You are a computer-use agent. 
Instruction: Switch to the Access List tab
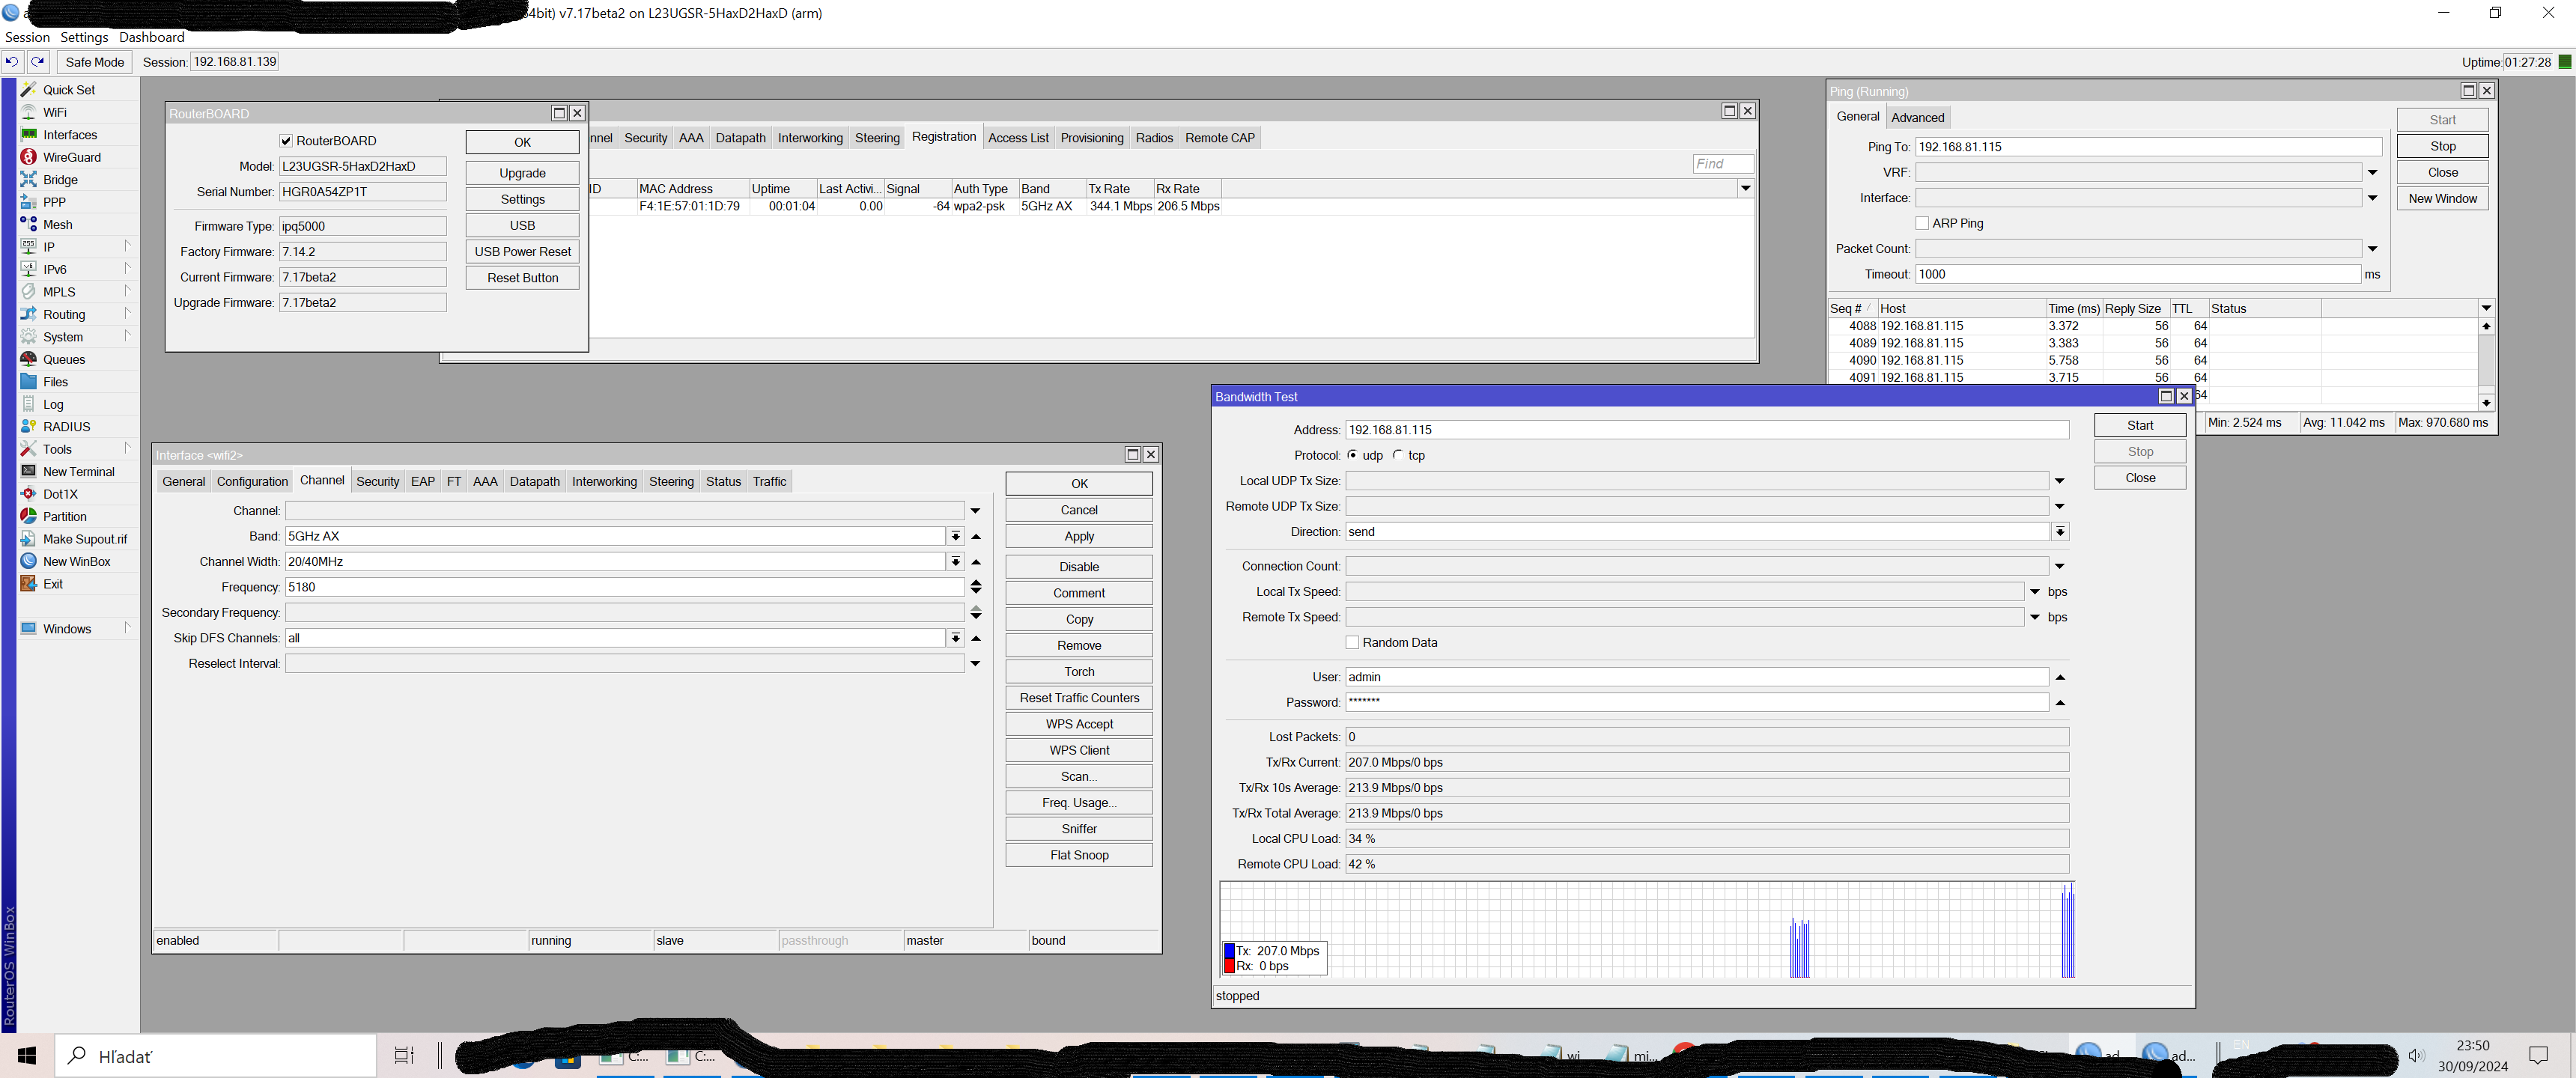[1018, 138]
